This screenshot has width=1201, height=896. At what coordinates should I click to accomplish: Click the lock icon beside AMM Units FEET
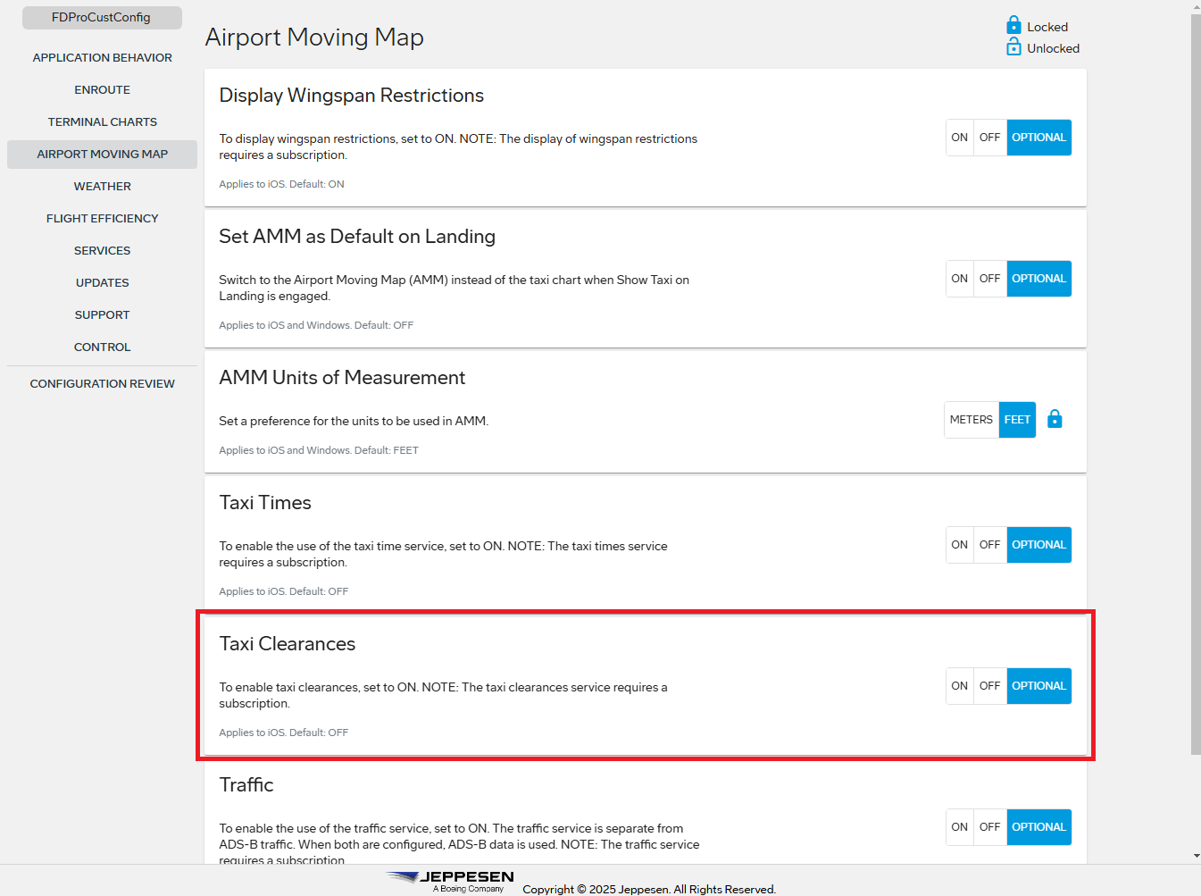(1055, 419)
